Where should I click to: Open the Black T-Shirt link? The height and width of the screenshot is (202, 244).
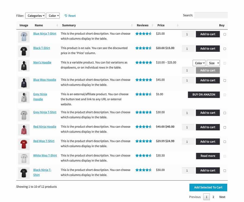[x=41, y=48]
